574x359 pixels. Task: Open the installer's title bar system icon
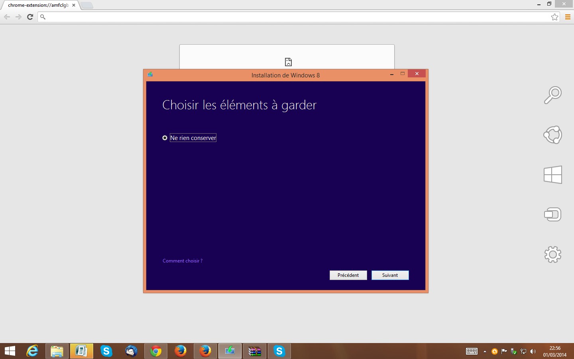tap(150, 74)
